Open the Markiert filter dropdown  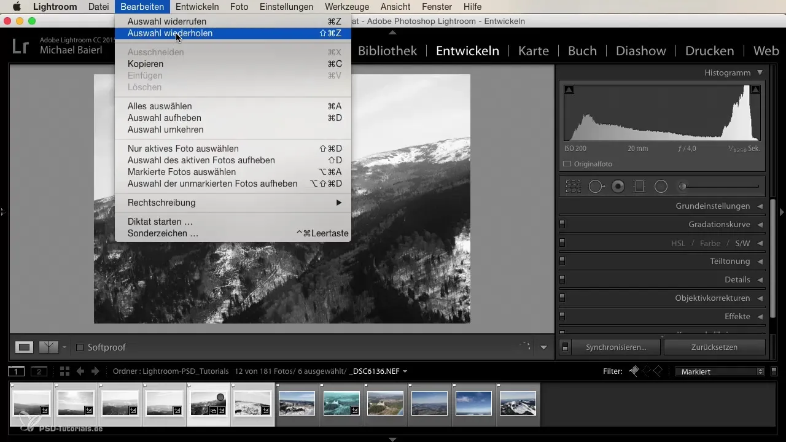click(x=720, y=371)
